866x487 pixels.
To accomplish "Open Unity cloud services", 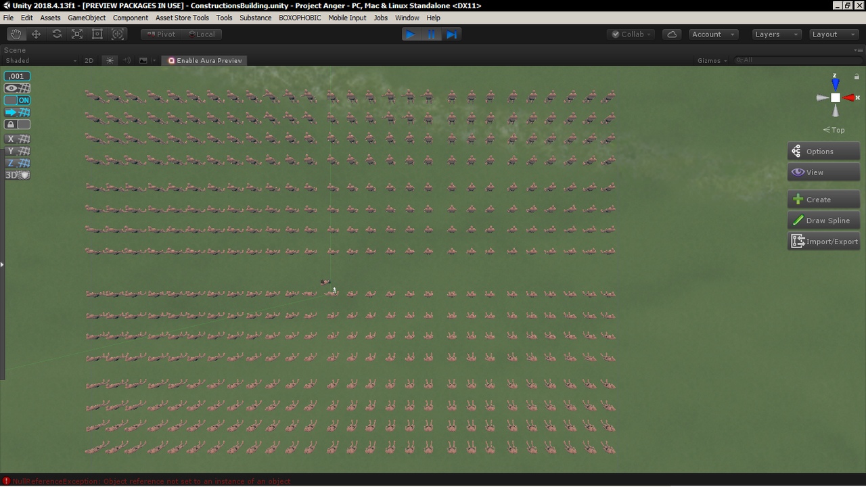I will click(672, 34).
